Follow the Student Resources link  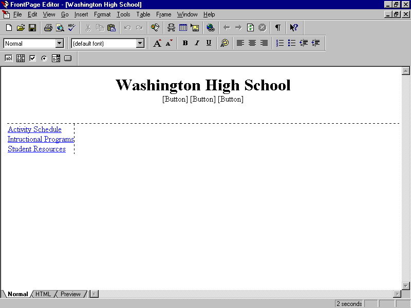(x=36, y=149)
